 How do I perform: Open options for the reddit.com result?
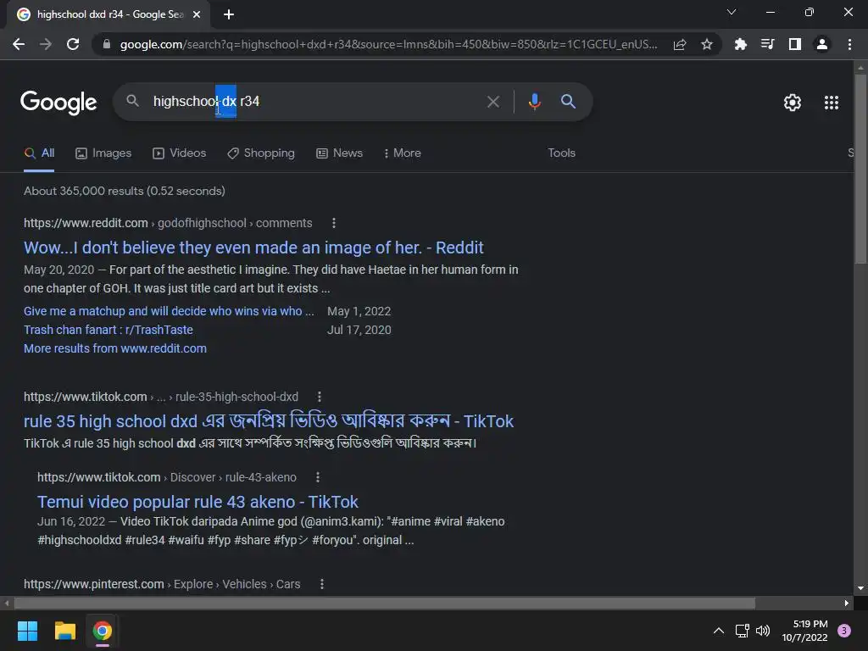coord(334,223)
